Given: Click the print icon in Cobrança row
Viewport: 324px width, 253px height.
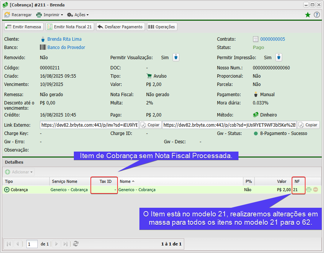Looking at the screenshot, I should (309, 190).
